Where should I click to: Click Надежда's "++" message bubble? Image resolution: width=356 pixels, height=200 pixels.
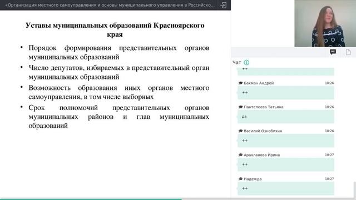pyautogui.click(x=285, y=188)
